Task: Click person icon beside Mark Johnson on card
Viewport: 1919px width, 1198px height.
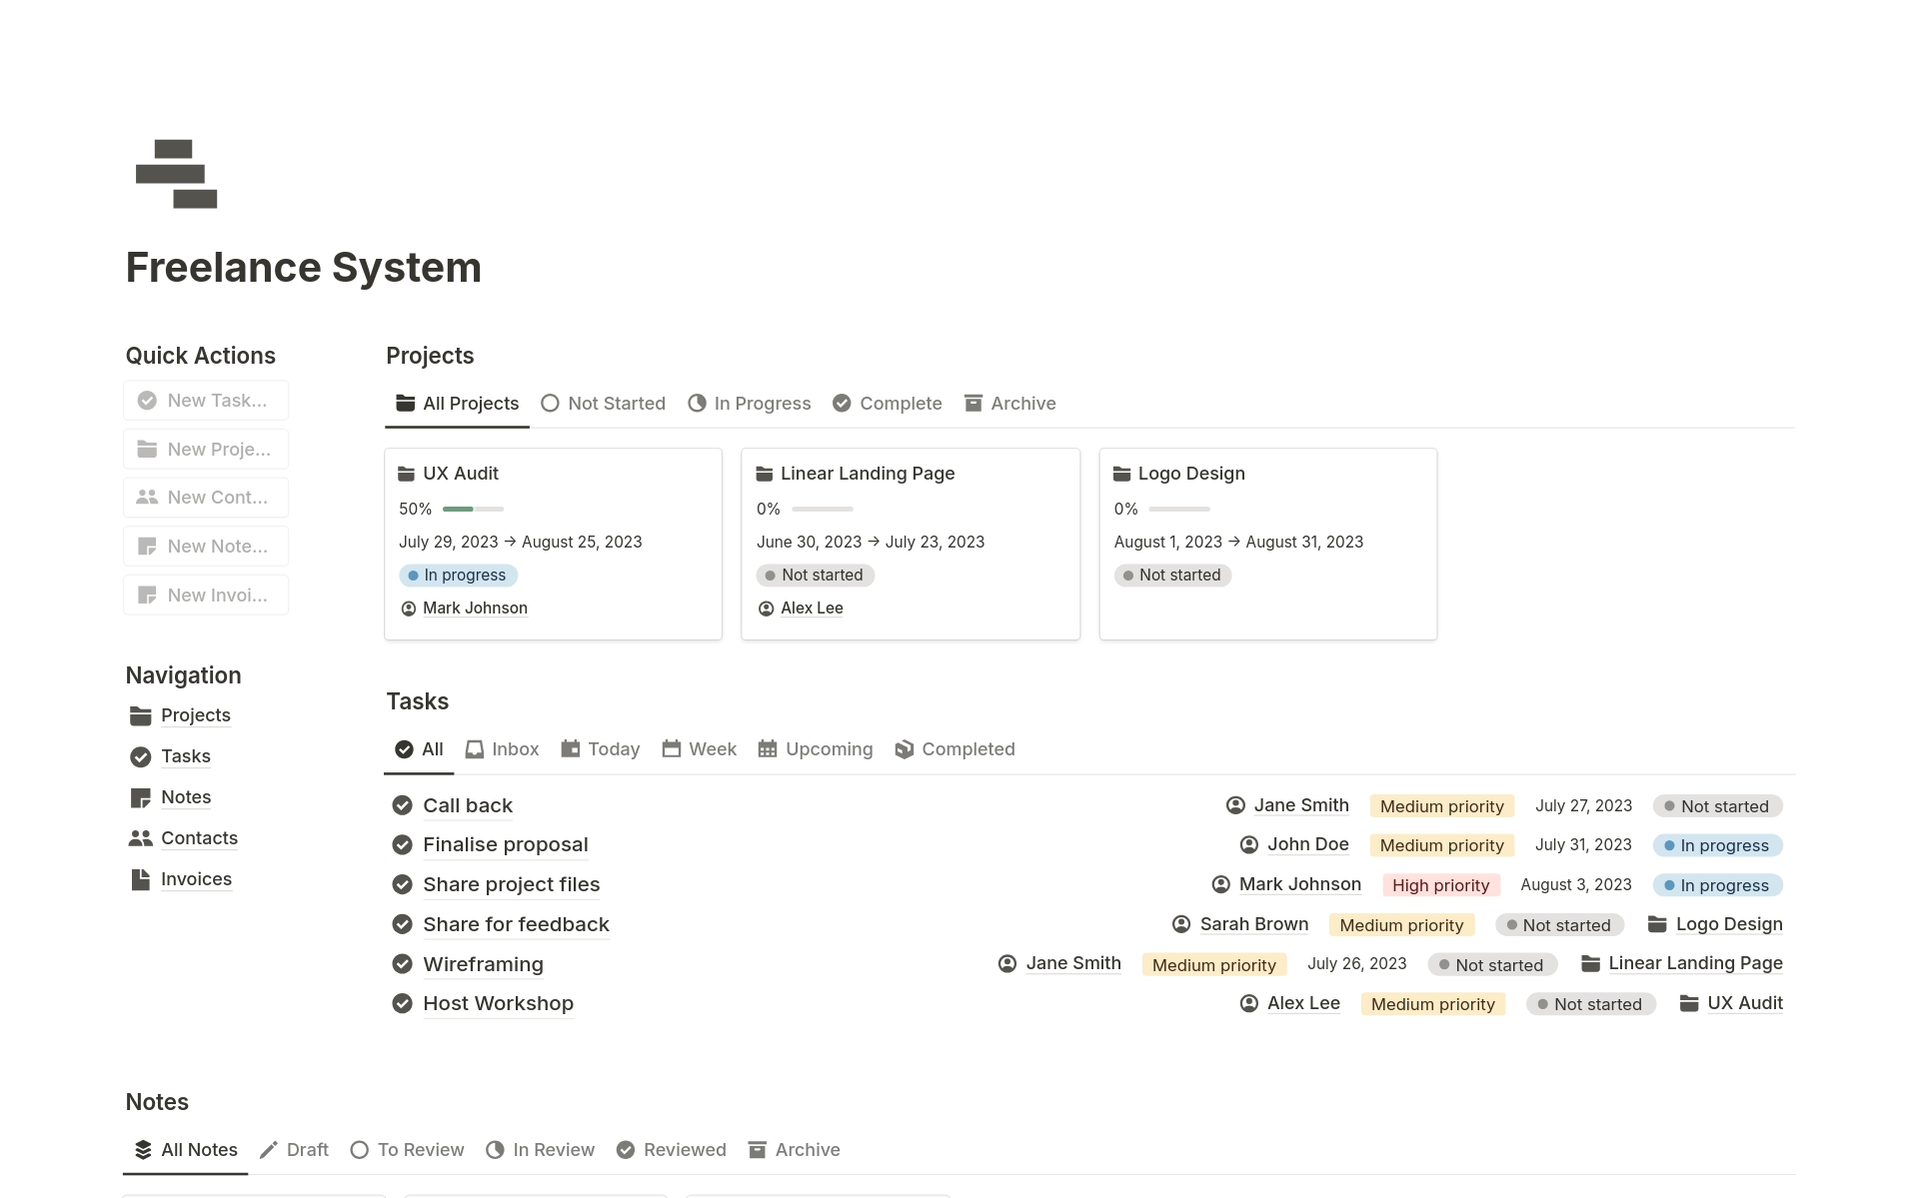Action: tap(408, 608)
